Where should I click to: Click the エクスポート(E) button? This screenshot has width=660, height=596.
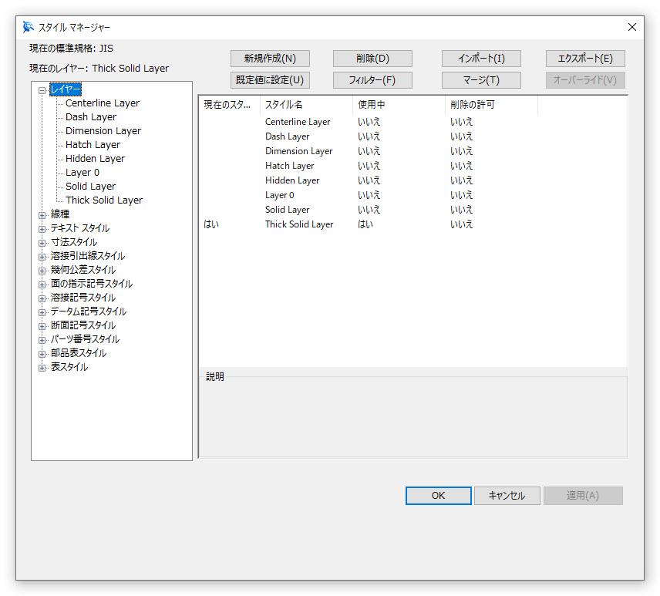click(585, 59)
